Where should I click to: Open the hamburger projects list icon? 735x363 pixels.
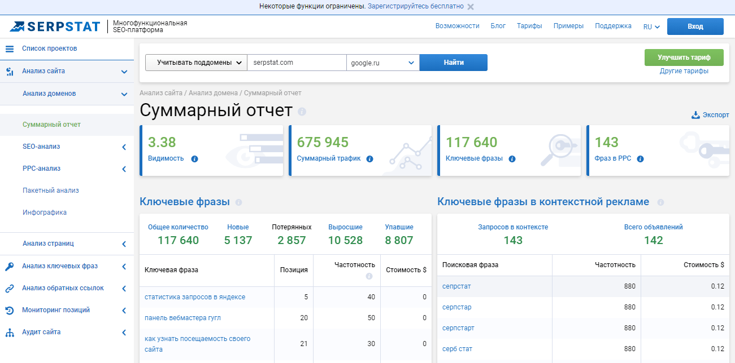9,49
